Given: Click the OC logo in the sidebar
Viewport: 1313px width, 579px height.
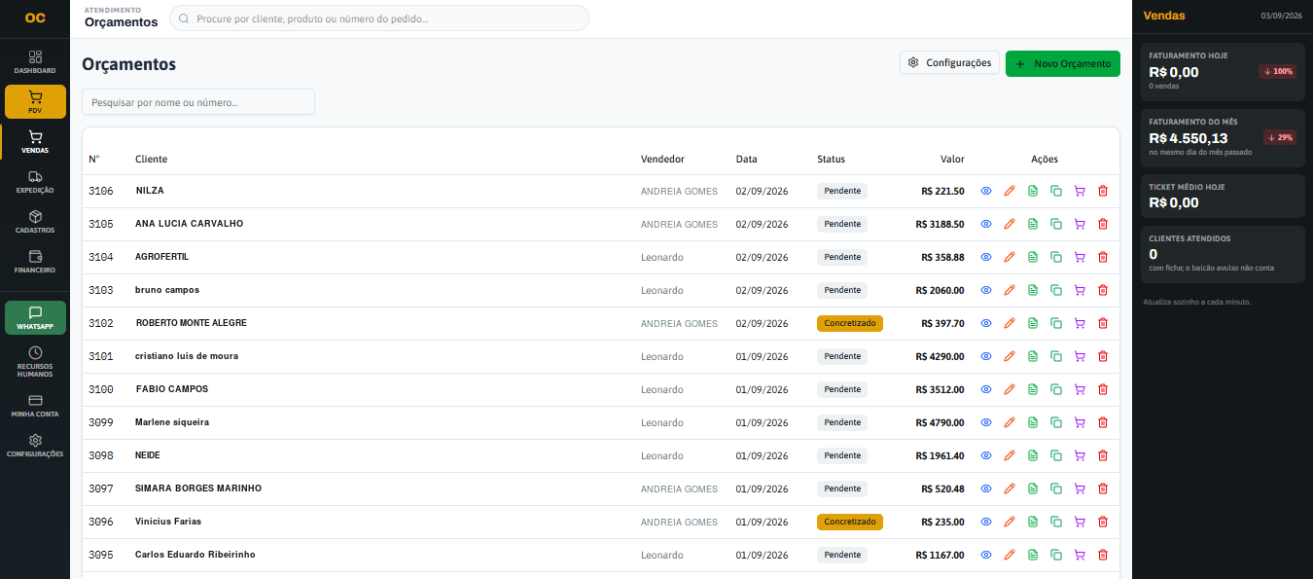Looking at the screenshot, I should [x=35, y=18].
